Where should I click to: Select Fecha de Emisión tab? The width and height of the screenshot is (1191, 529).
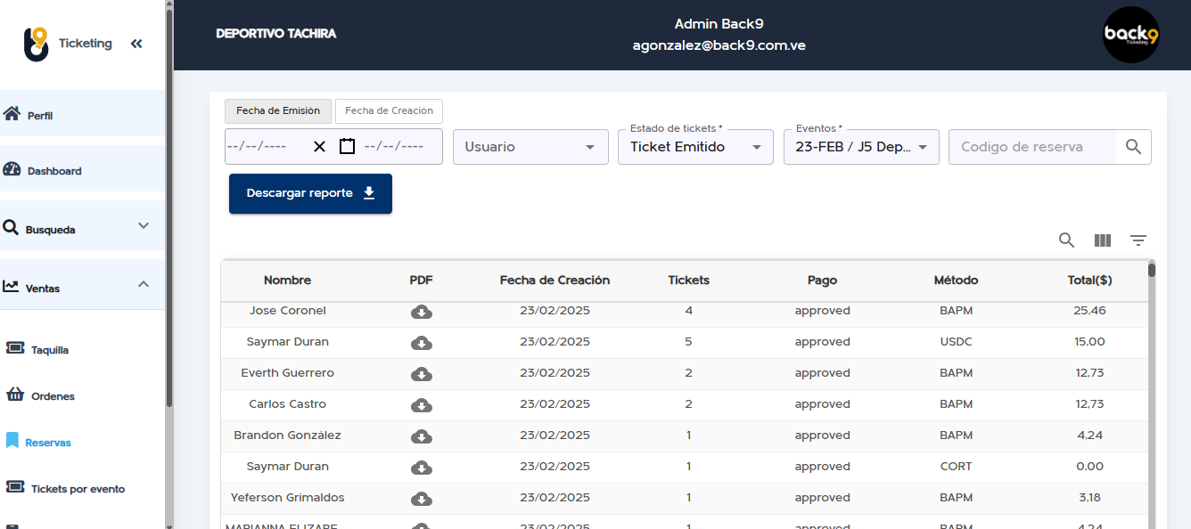(x=278, y=111)
